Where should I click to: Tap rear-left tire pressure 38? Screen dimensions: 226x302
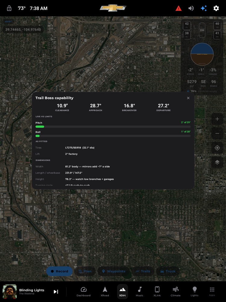pos(187,35)
